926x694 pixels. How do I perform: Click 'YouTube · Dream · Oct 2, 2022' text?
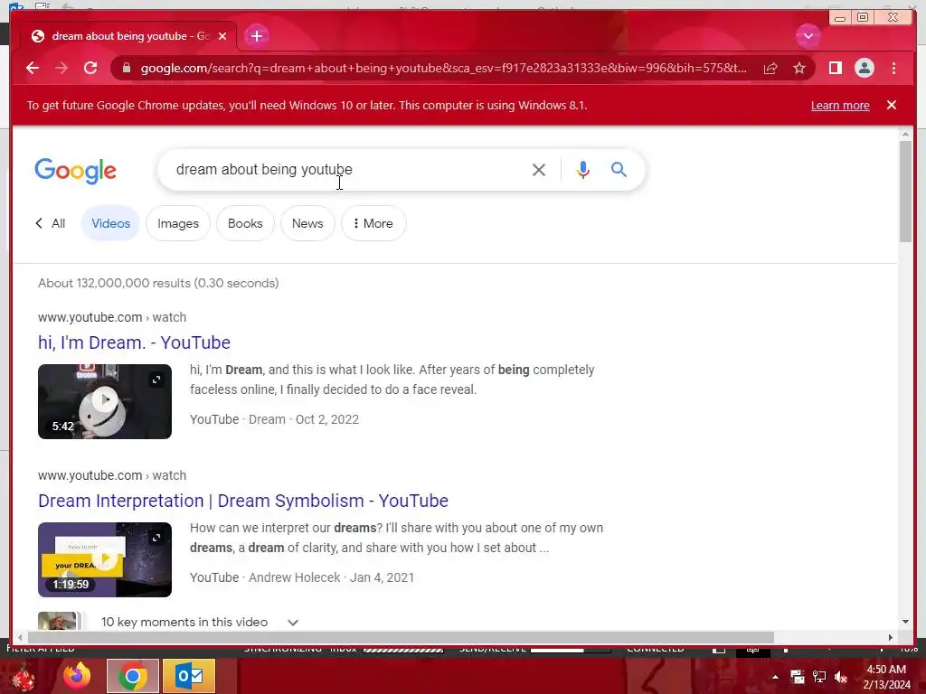pyautogui.click(x=274, y=419)
